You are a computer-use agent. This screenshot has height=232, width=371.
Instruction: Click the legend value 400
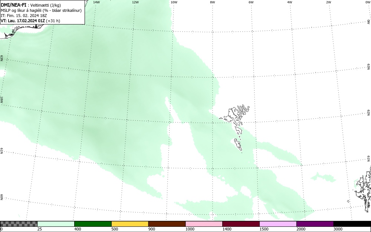[x=78, y=229]
